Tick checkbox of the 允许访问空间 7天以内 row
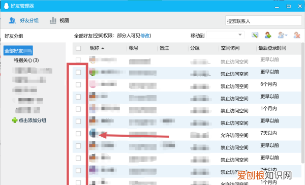This screenshot has width=305, height=185. click(78, 134)
